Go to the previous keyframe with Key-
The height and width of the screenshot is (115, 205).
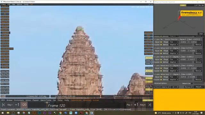10,105
